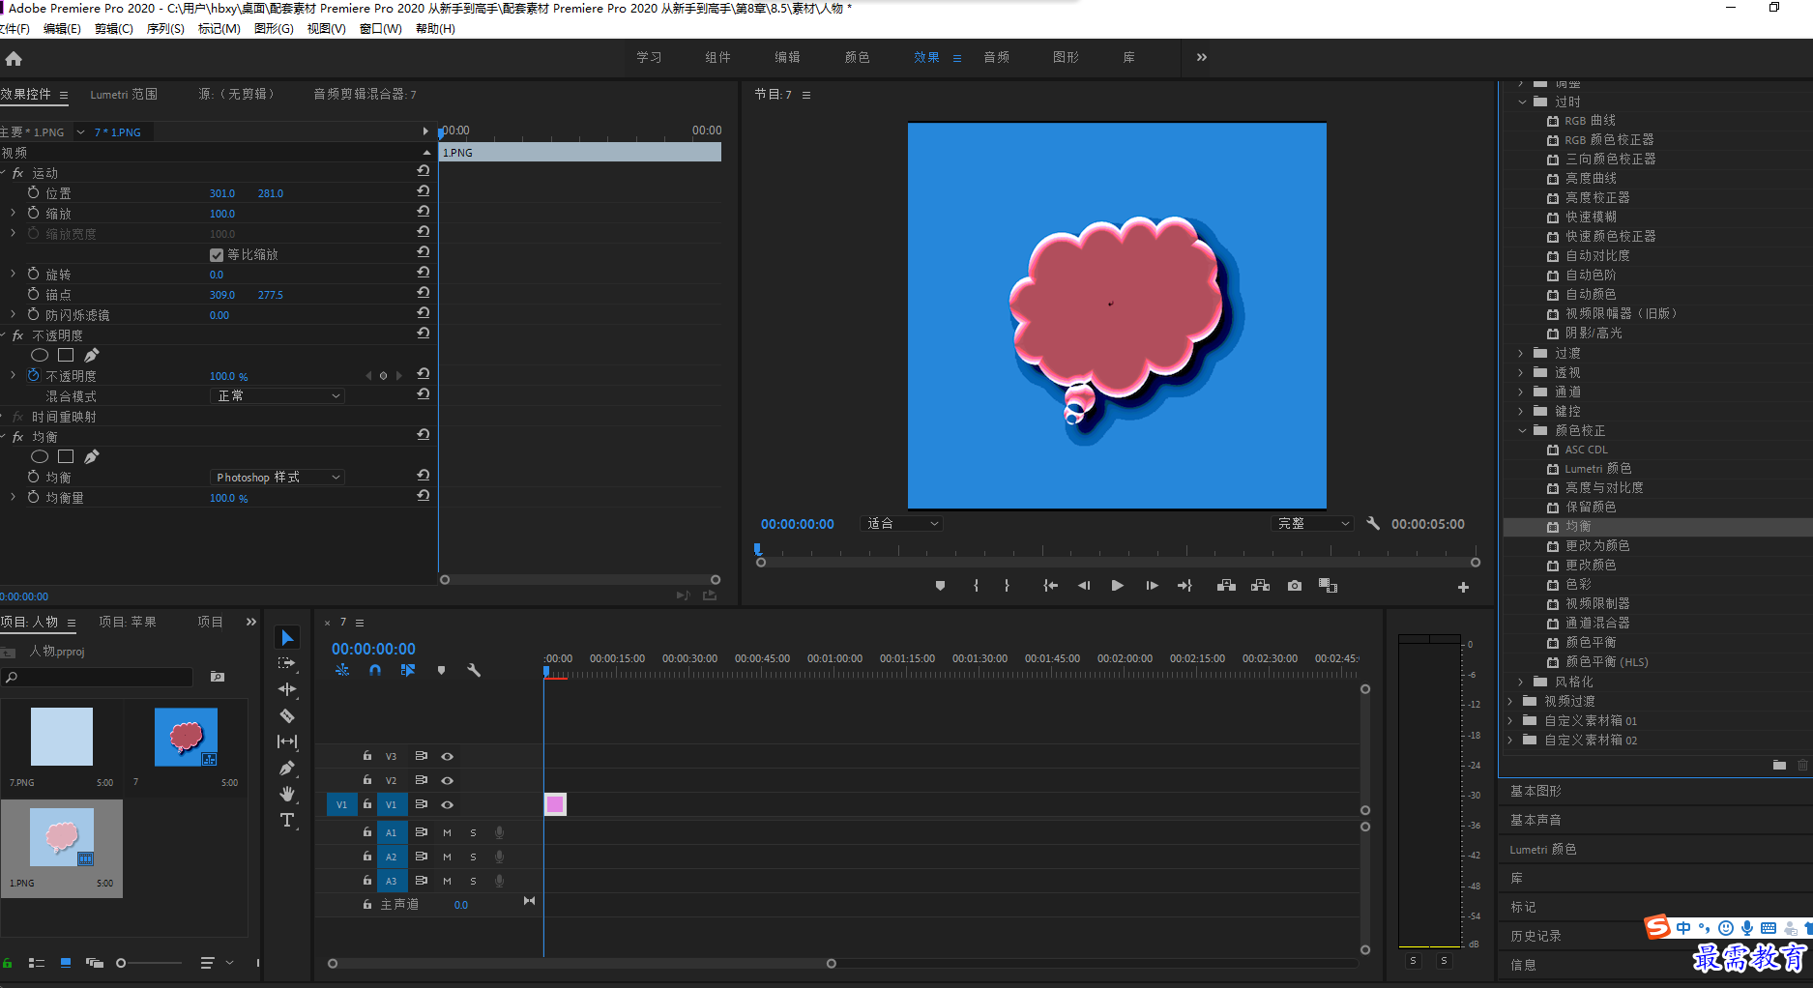The width and height of the screenshot is (1813, 988).
Task: Solo audio track A2
Action: 473,857
